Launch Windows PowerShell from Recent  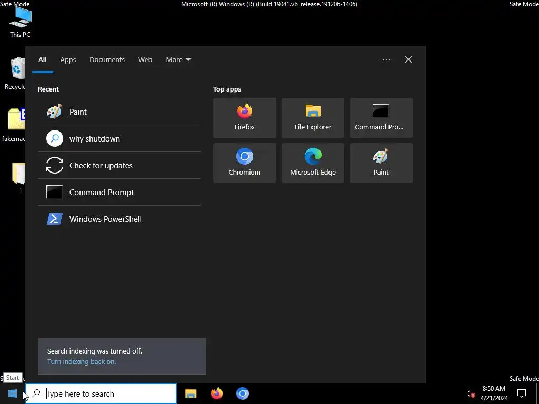119,219
